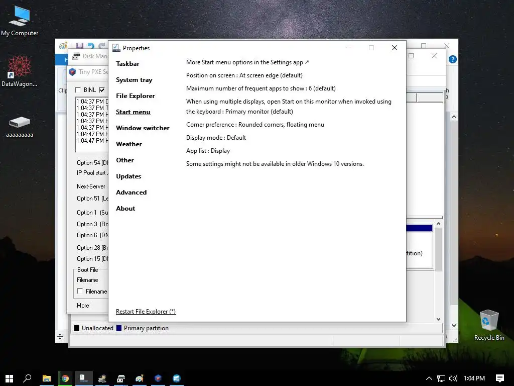Image resolution: width=514 pixels, height=386 pixels.
Task: Toggle the BINL checkbox in Tiny PXE Server
Action: tap(78, 90)
